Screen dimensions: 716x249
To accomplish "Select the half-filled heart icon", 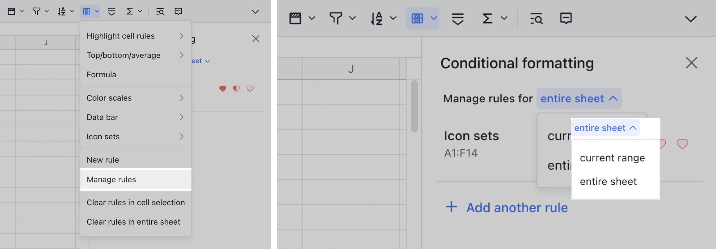I will [236, 88].
